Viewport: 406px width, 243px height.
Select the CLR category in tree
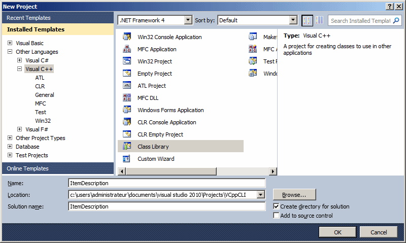(x=40, y=86)
